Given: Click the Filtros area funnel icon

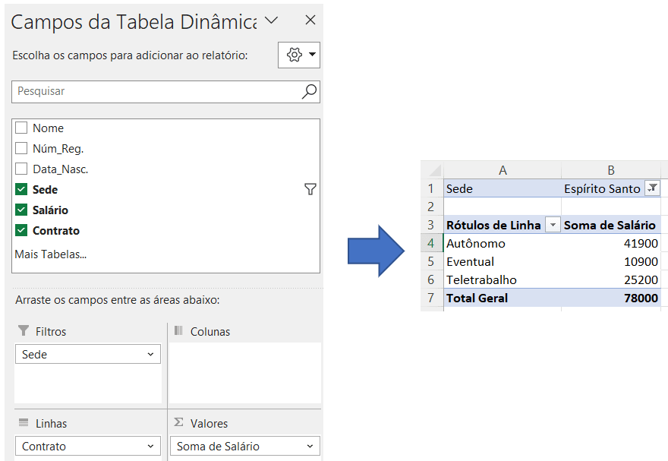Looking at the screenshot, I should [24, 330].
